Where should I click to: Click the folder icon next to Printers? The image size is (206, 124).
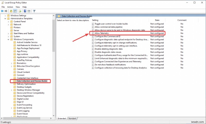[11, 27]
